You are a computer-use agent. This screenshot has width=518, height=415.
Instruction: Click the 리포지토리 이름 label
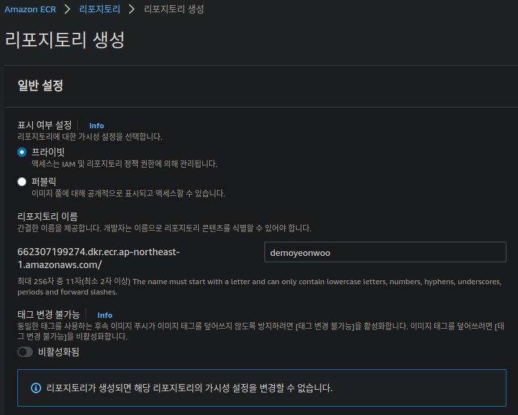pos(48,217)
